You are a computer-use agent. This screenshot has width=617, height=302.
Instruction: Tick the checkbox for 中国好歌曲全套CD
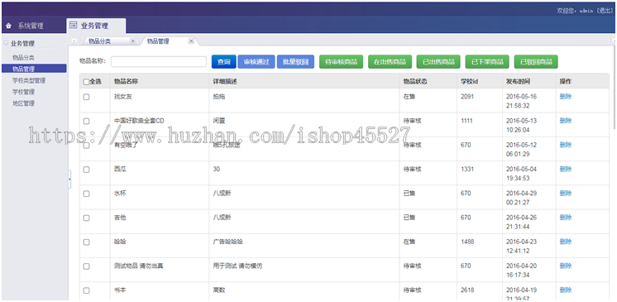tap(86, 122)
